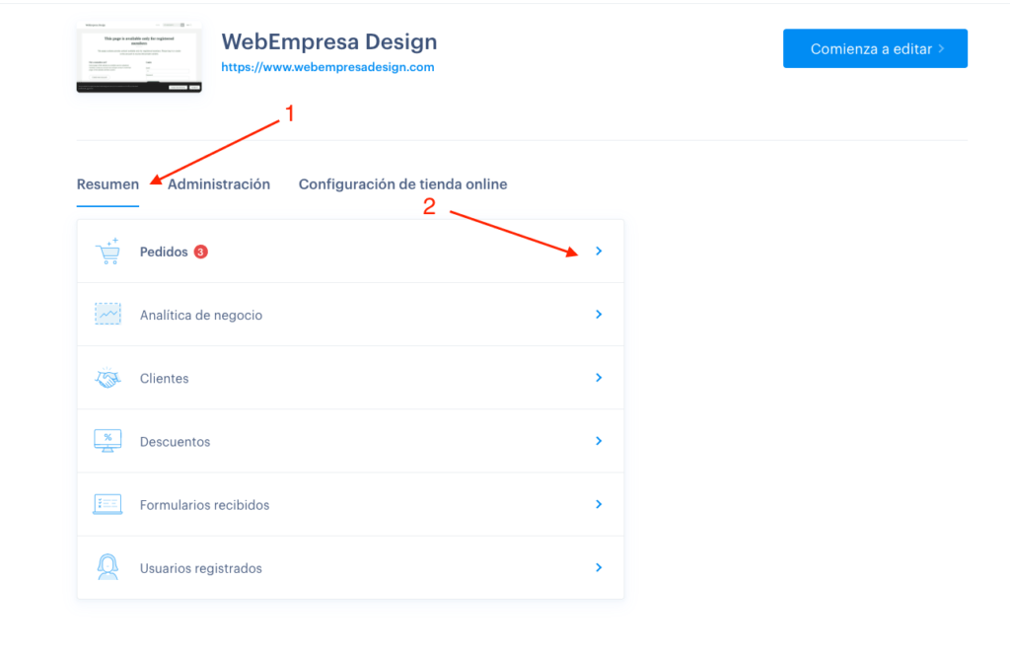Click the red 3 badge on Pedidos

[x=201, y=252]
